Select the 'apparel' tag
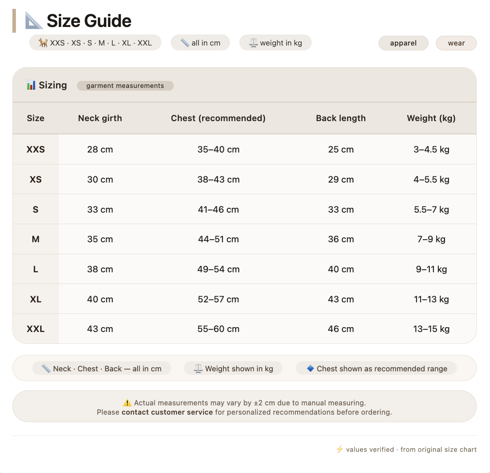Screen dimensions: 490x473 click(x=403, y=43)
